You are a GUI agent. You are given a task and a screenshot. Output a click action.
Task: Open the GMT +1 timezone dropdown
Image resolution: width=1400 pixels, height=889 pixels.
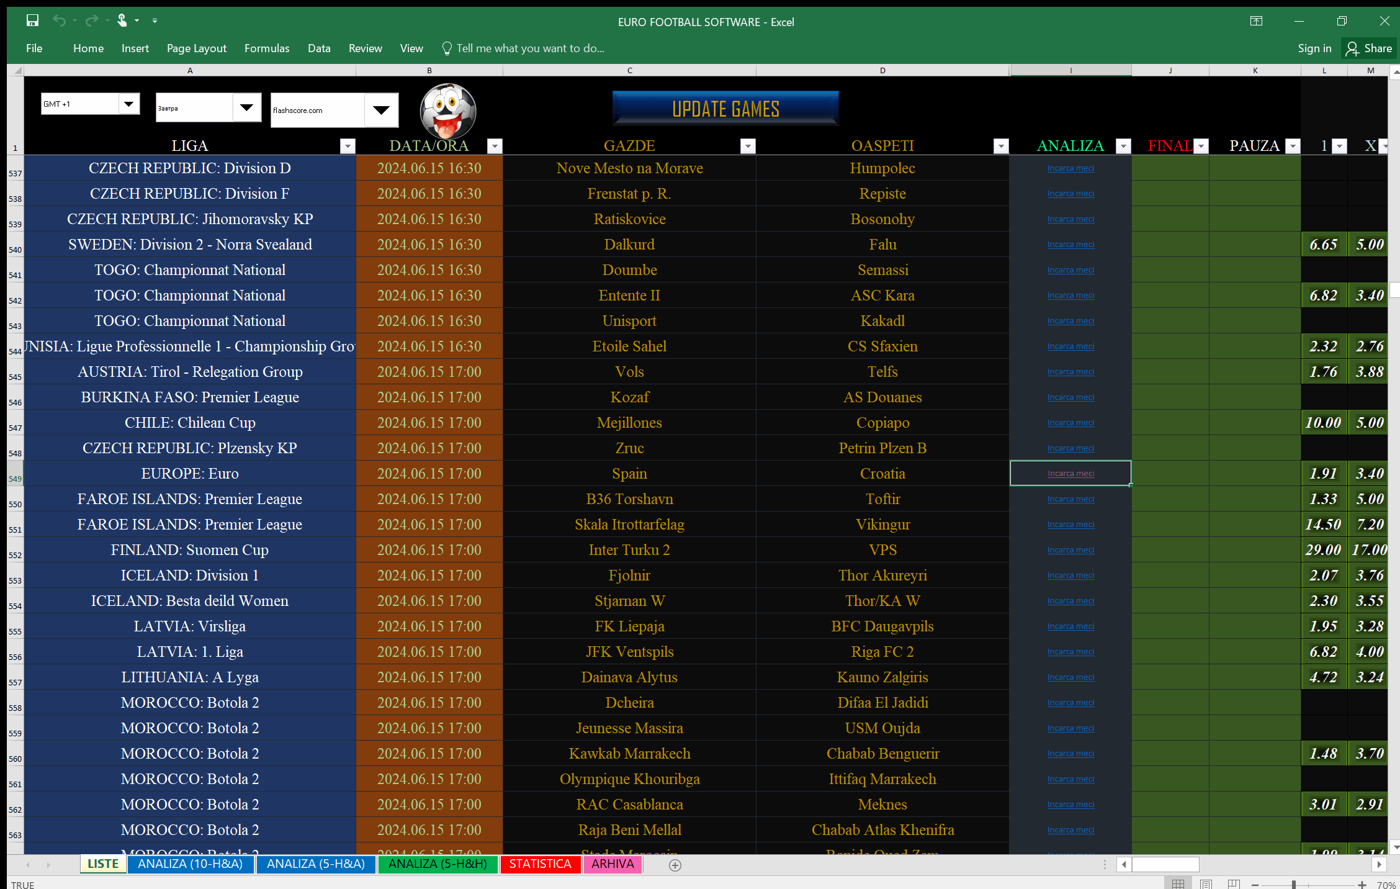click(129, 104)
